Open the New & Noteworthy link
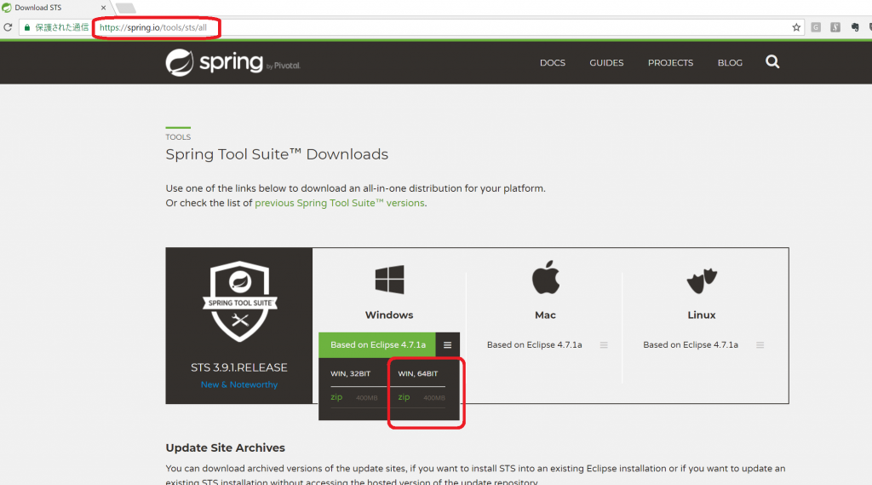Screen dimensions: 872x485 239,385
